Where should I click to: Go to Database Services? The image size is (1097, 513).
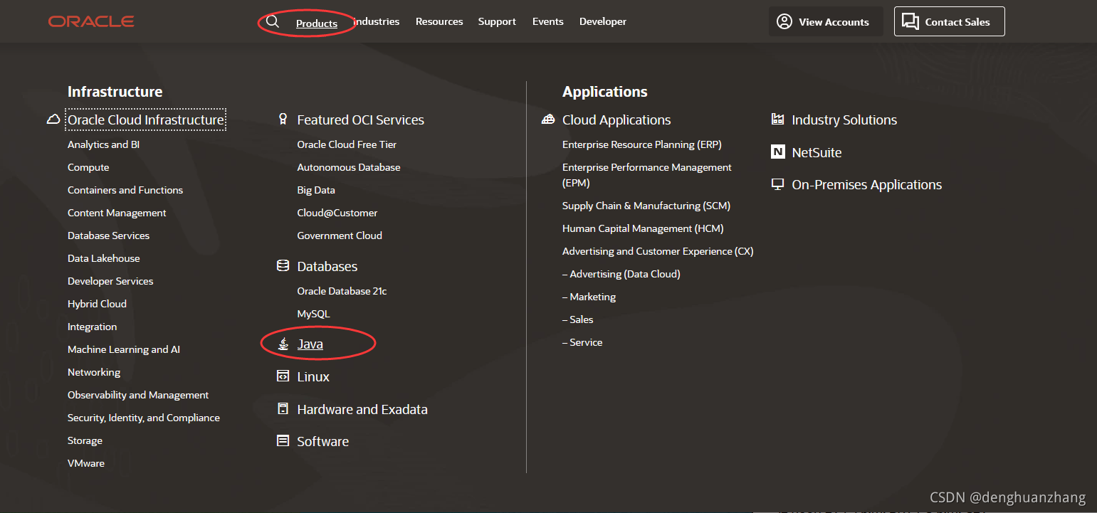click(108, 236)
